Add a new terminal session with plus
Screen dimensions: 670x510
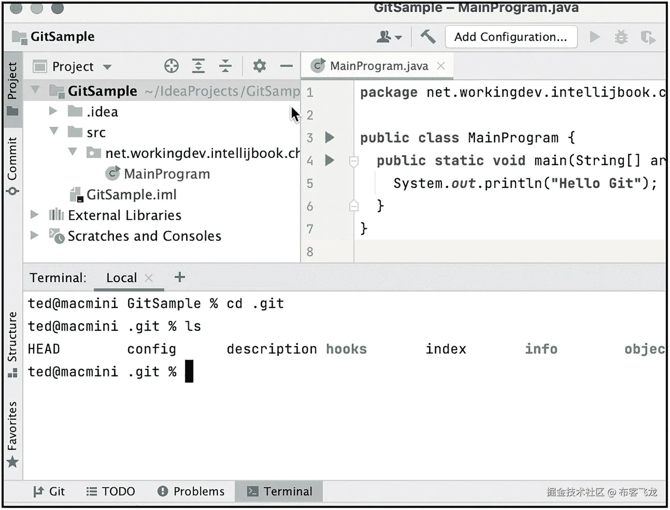pos(179,277)
